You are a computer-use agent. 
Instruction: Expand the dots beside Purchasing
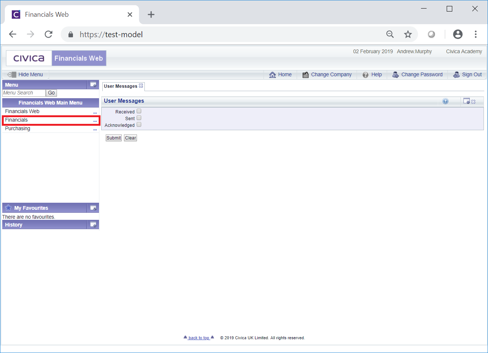coord(95,129)
